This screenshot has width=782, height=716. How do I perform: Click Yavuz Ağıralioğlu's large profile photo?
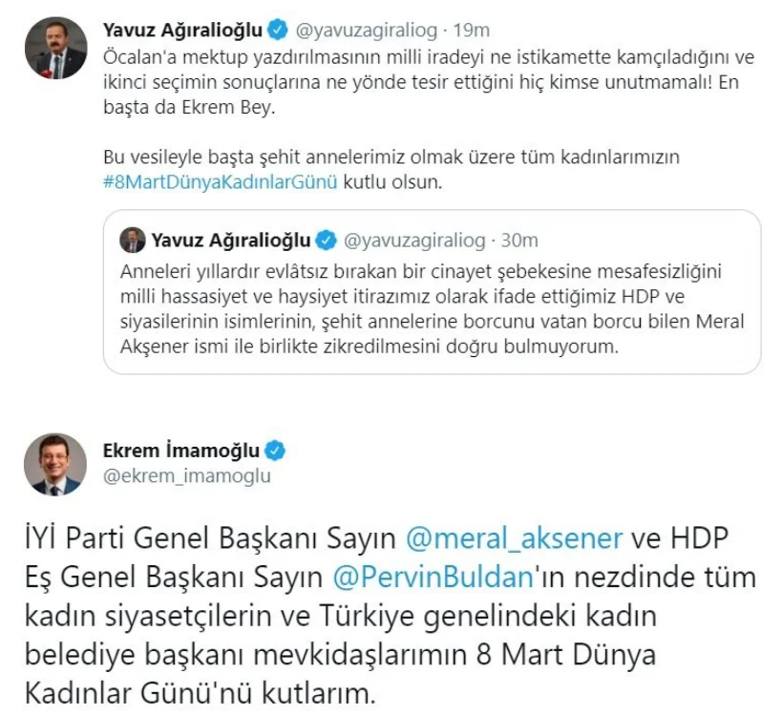(x=55, y=48)
